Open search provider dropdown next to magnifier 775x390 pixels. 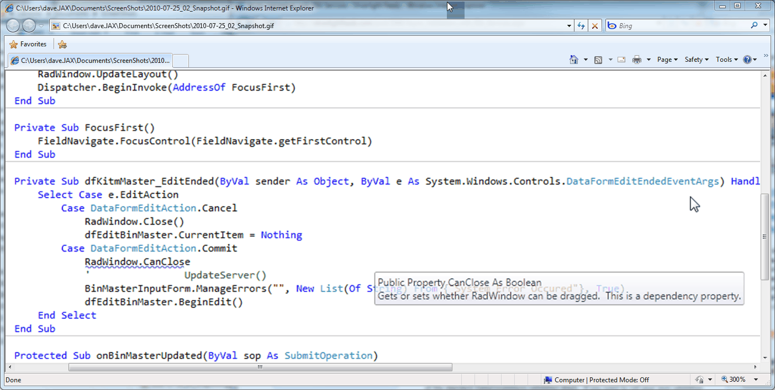click(x=765, y=25)
